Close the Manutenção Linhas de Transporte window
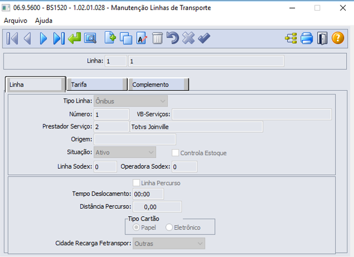 click(x=343, y=8)
